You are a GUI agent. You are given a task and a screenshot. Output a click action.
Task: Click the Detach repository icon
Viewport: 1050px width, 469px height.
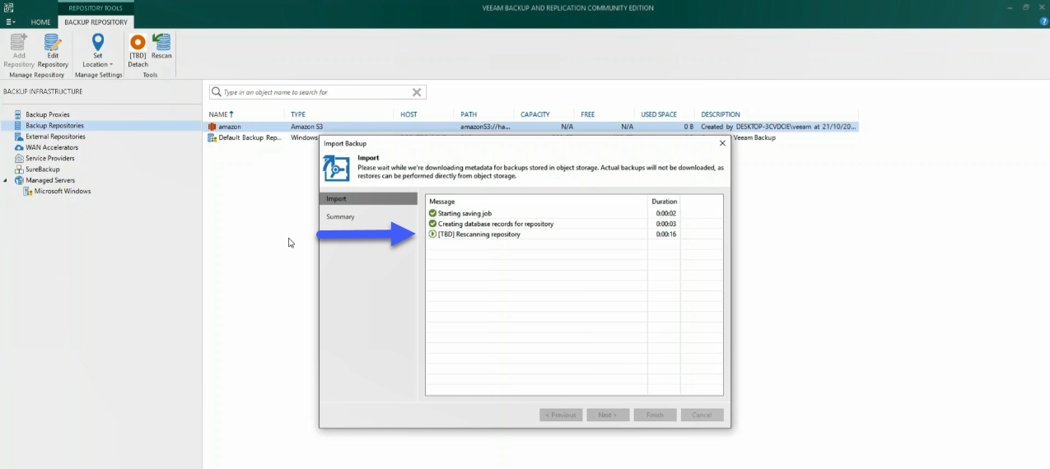click(138, 50)
